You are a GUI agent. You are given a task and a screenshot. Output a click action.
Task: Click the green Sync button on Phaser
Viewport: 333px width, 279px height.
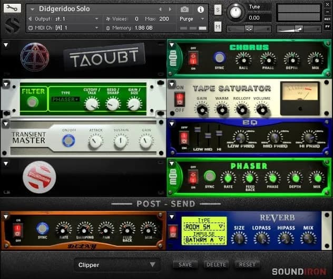tap(210, 176)
